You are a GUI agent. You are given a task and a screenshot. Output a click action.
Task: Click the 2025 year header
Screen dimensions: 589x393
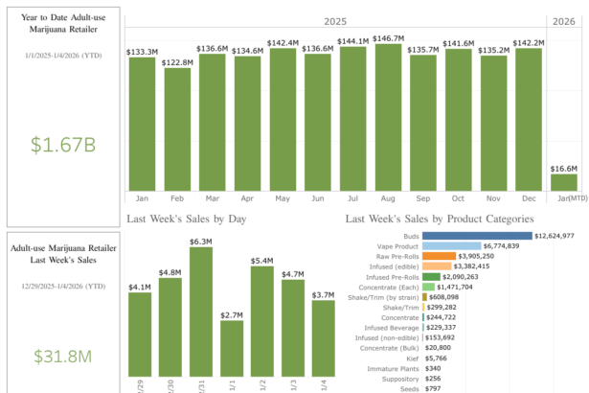(335, 21)
